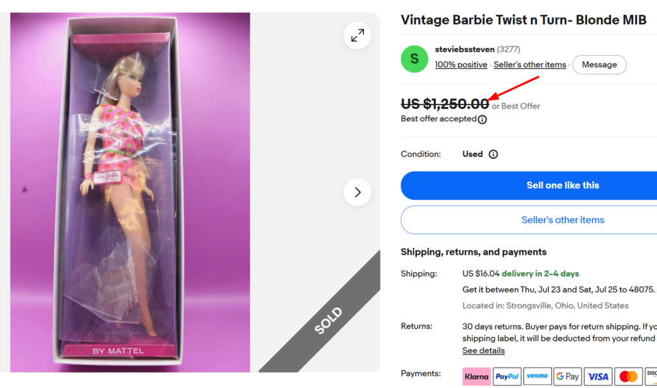Click the Vintage Barbie Twist n Turn title
Viewport: 657px width, 388px height.
(524, 20)
